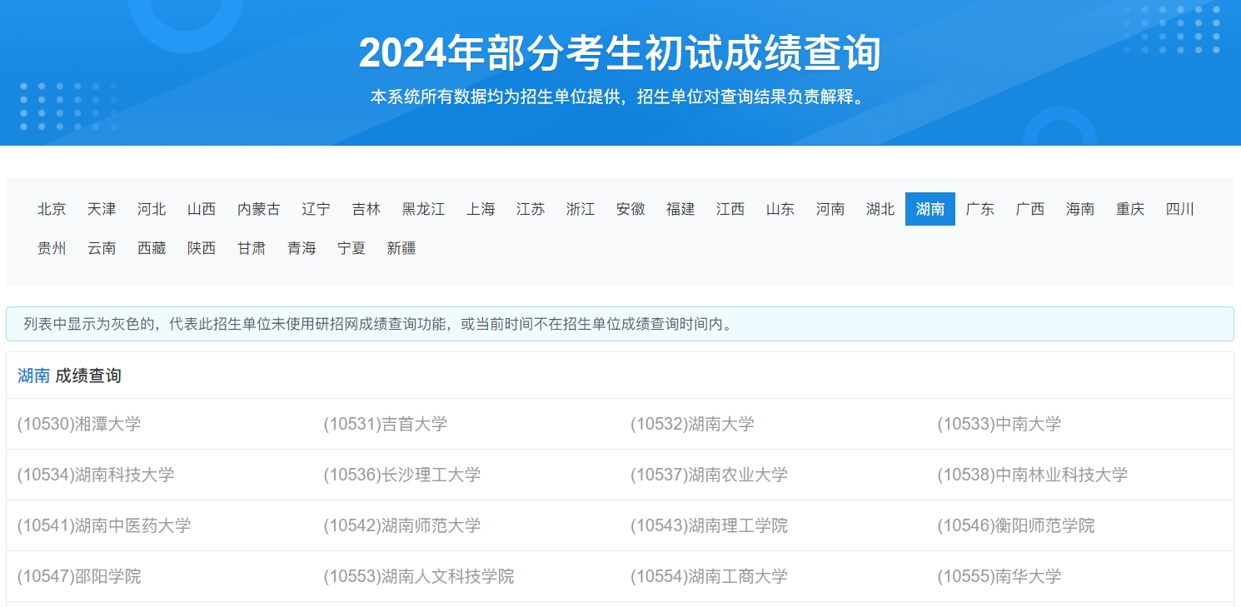Open the 浙江 province tab
The width and height of the screenshot is (1241, 607).
point(581,209)
